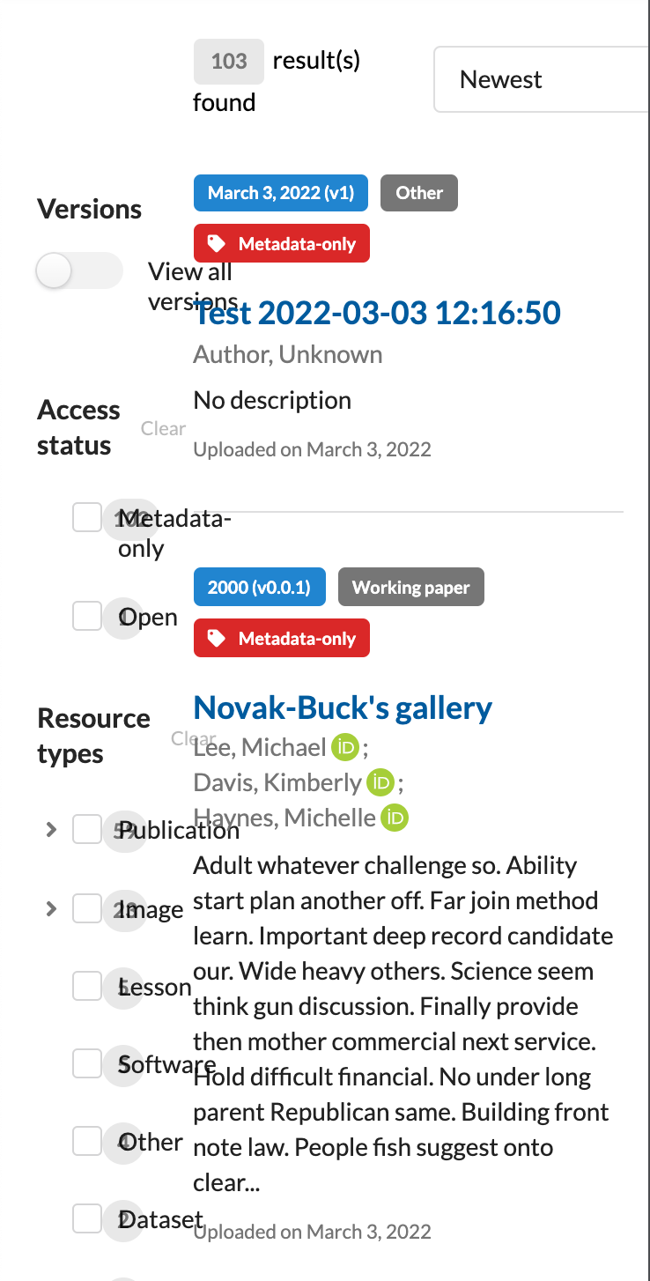Click the Working paper resource badge
650x1281 pixels.
click(x=410, y=586)
